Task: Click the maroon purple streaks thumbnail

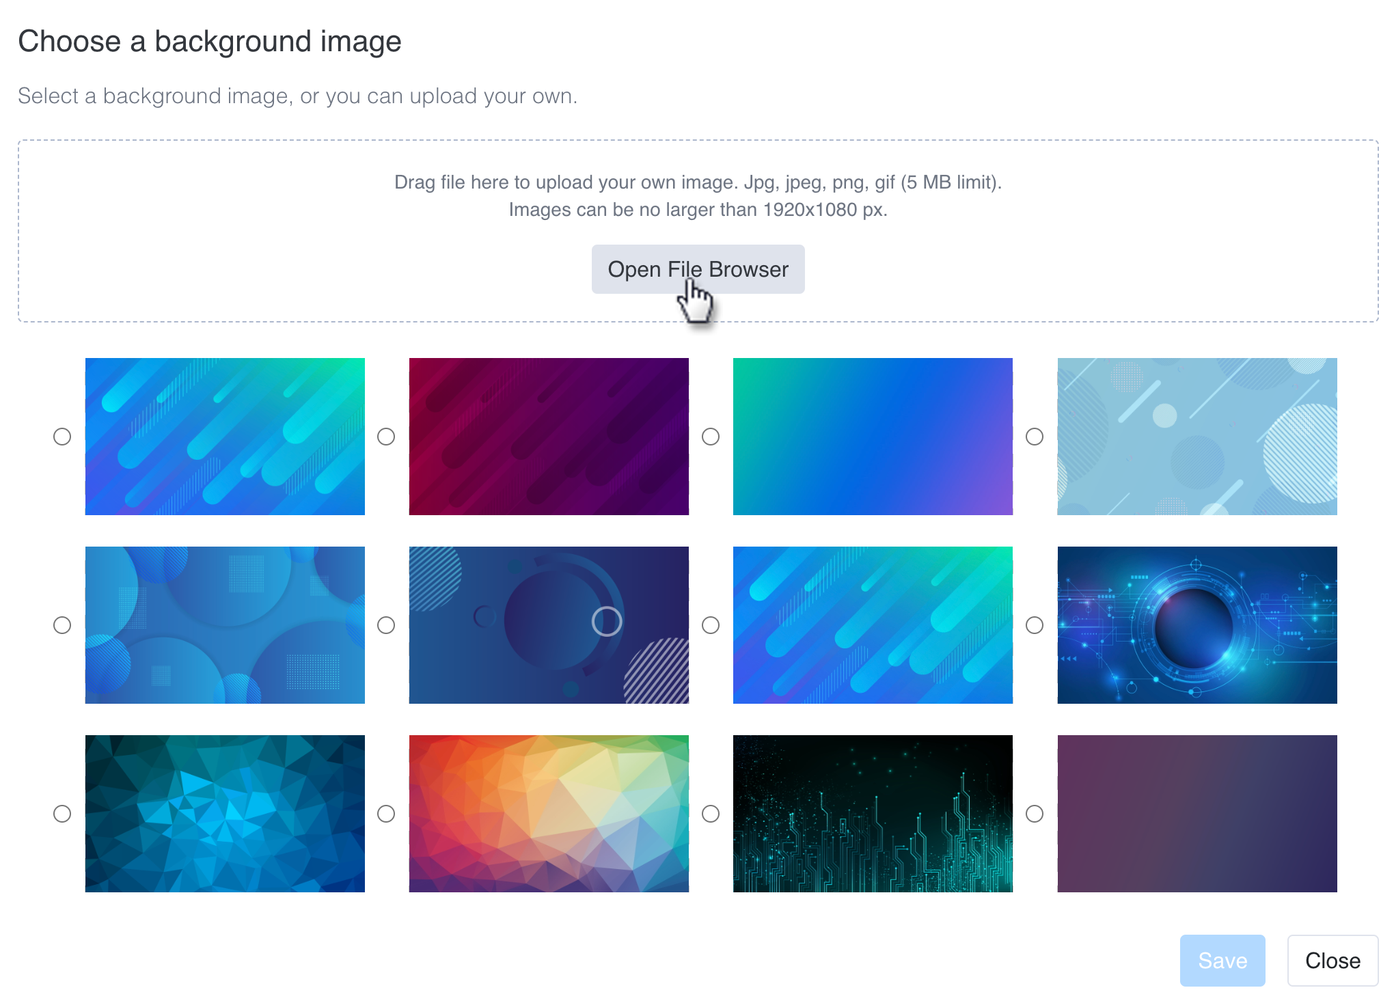Action: click(x=549, y=437)
